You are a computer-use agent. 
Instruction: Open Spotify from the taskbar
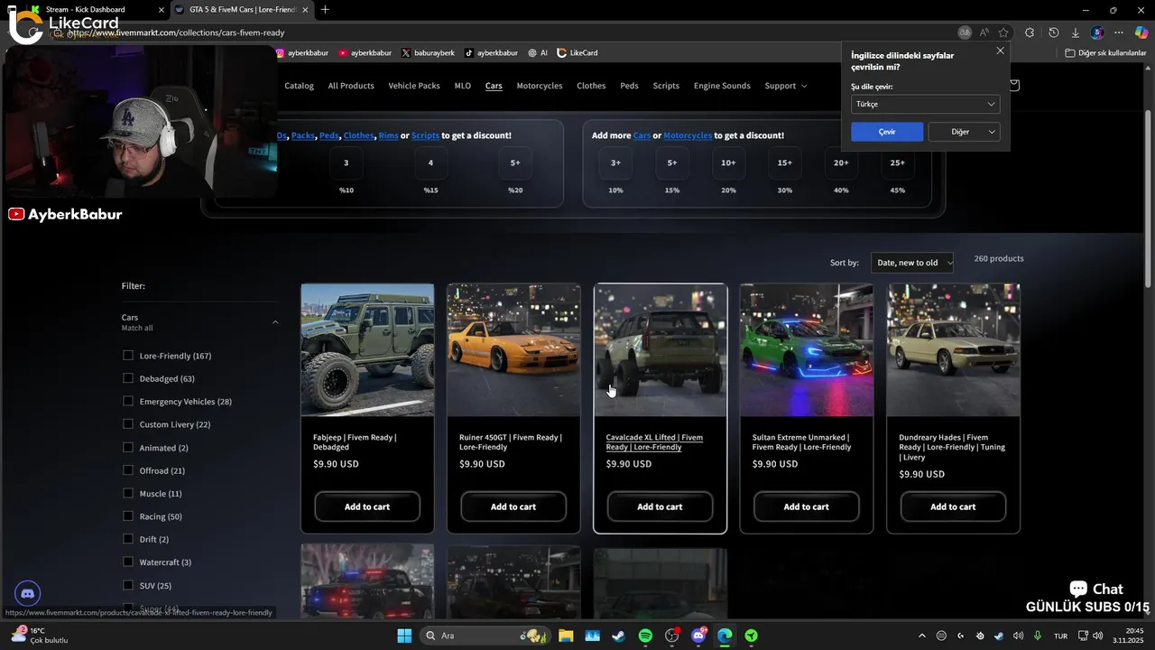tap(645, 636)
